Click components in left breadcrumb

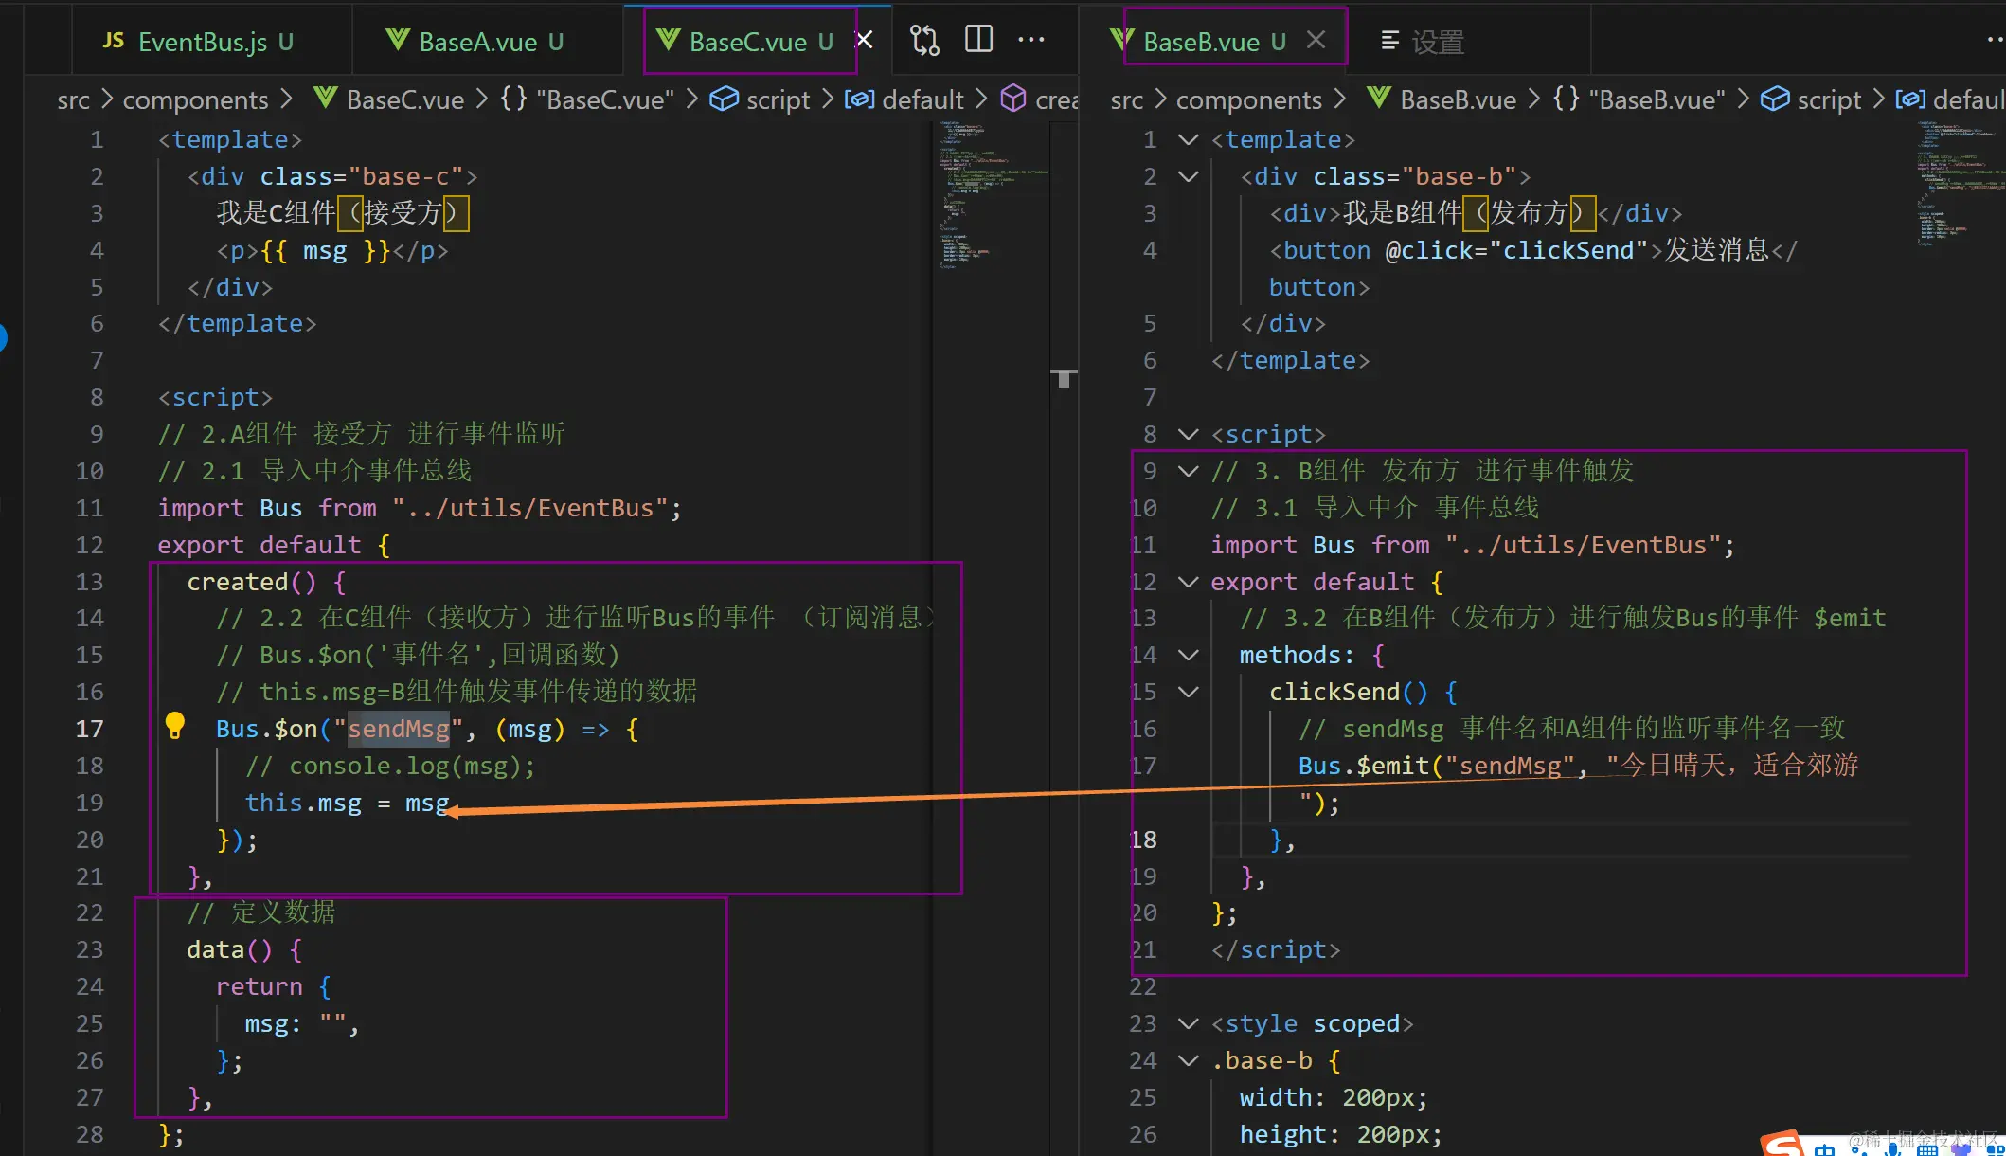(x=195, y=99)
